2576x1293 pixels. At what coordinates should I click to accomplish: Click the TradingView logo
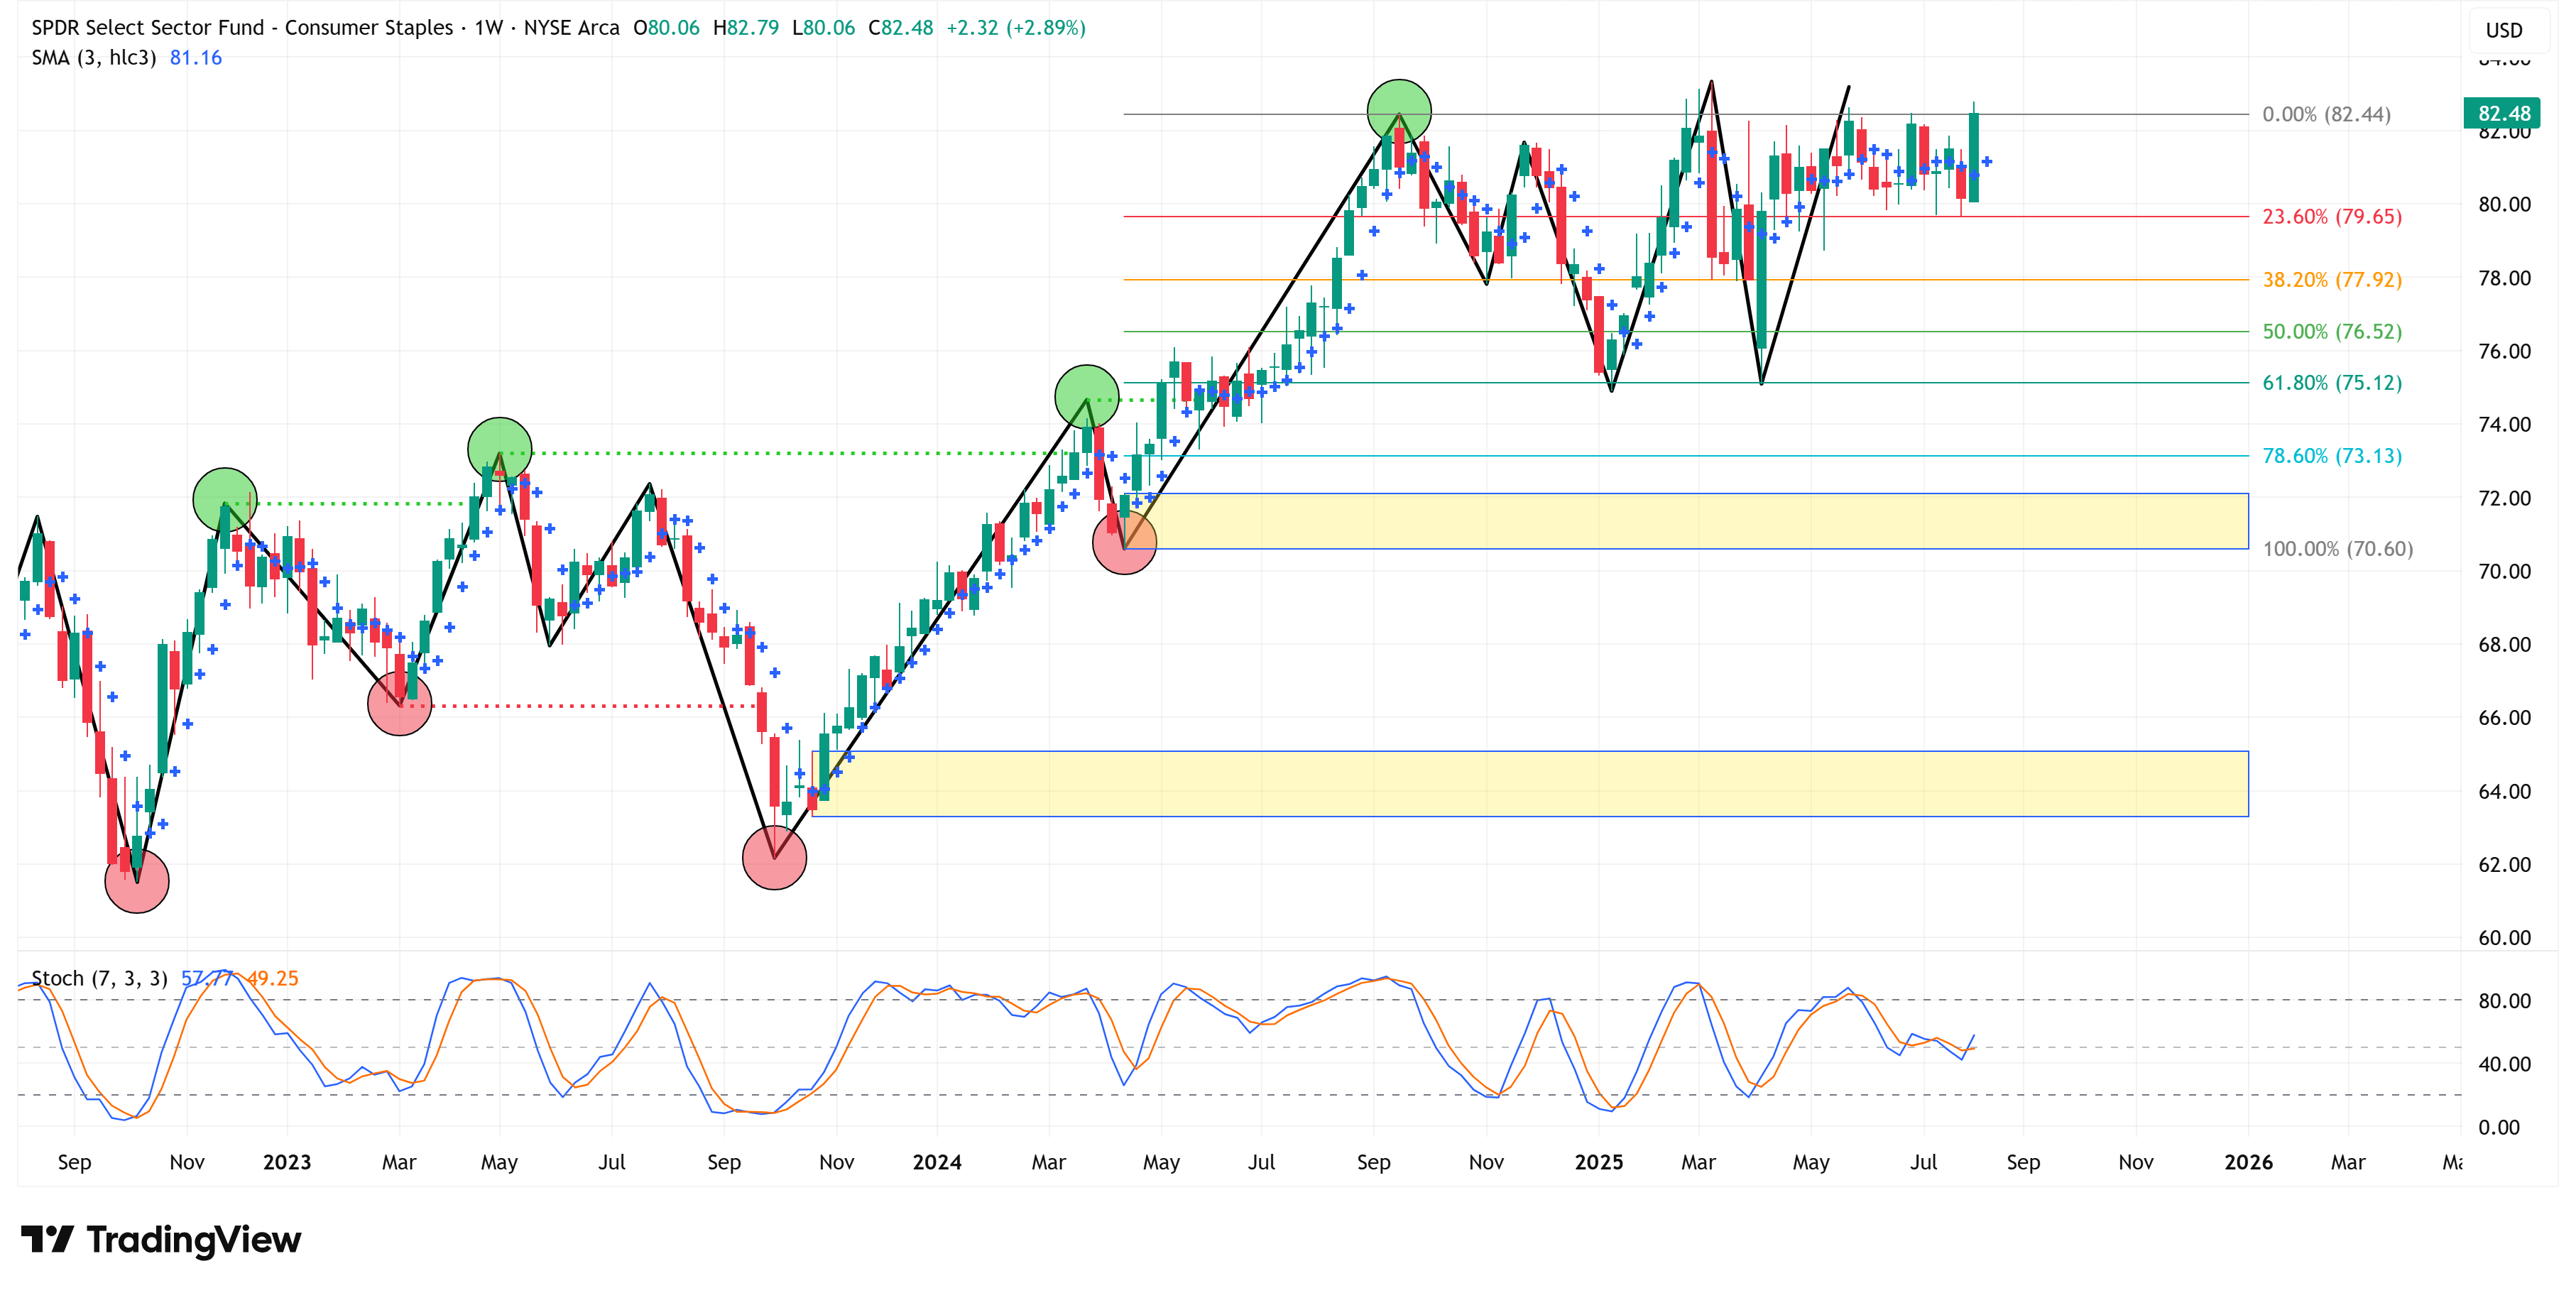(161, 1239)
